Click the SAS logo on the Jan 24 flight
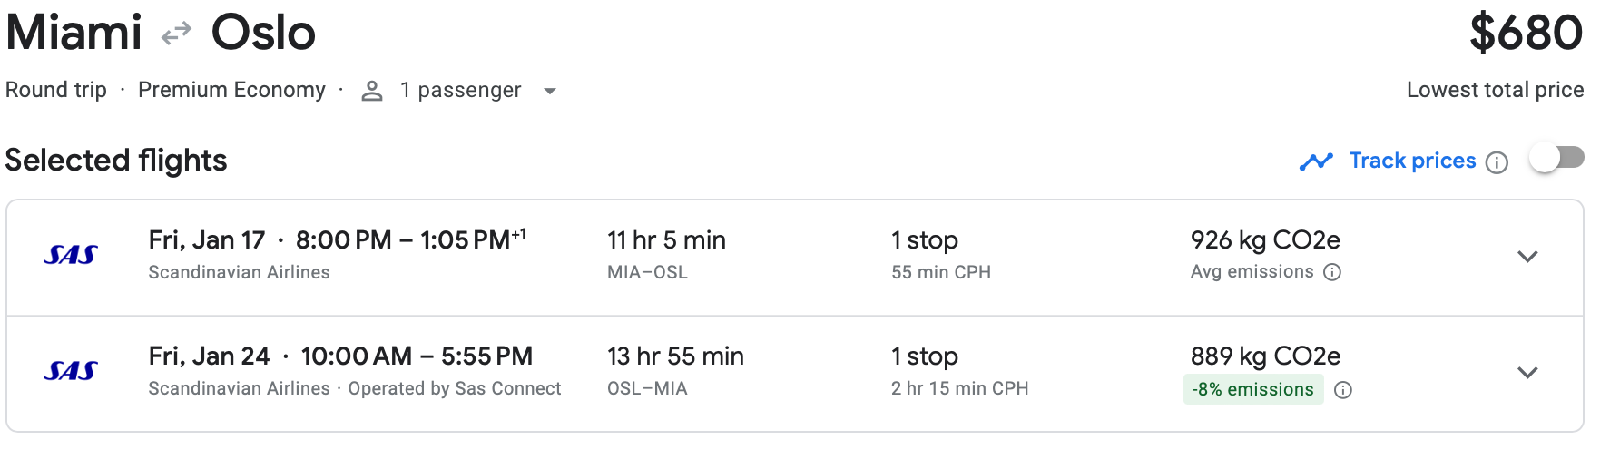1610x459 pixels. [71, 371]
